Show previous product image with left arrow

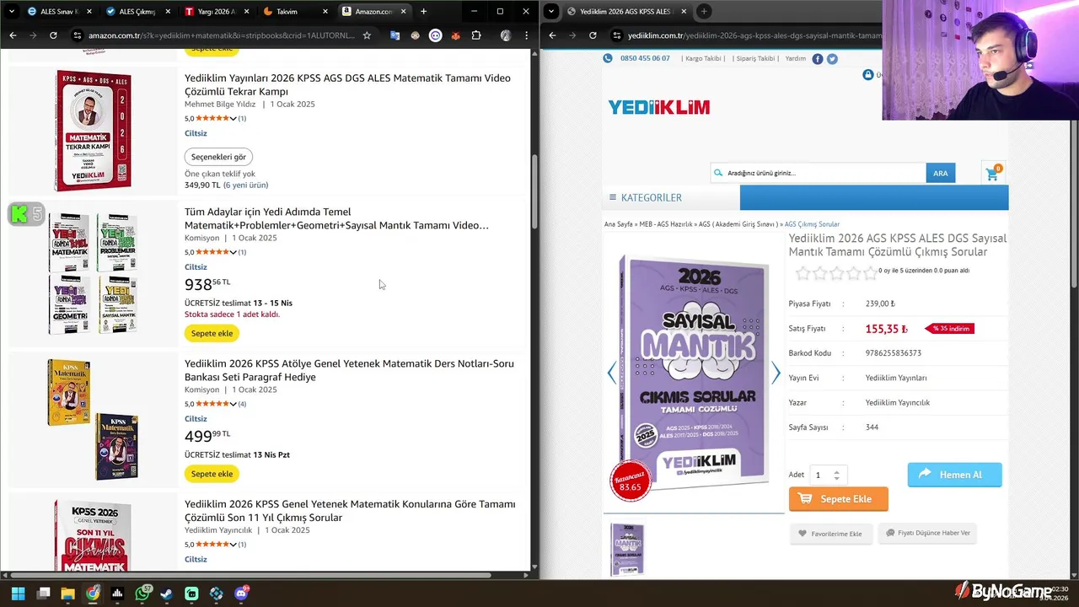pyautogui.click(x=612, y=373)
